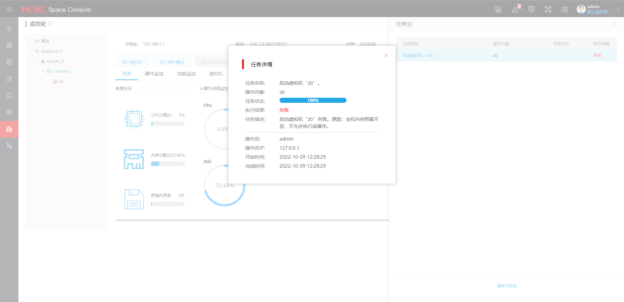
Task: Switch to the 性能监控 tab
Action: pyautogui.click(x=186, y=74)
